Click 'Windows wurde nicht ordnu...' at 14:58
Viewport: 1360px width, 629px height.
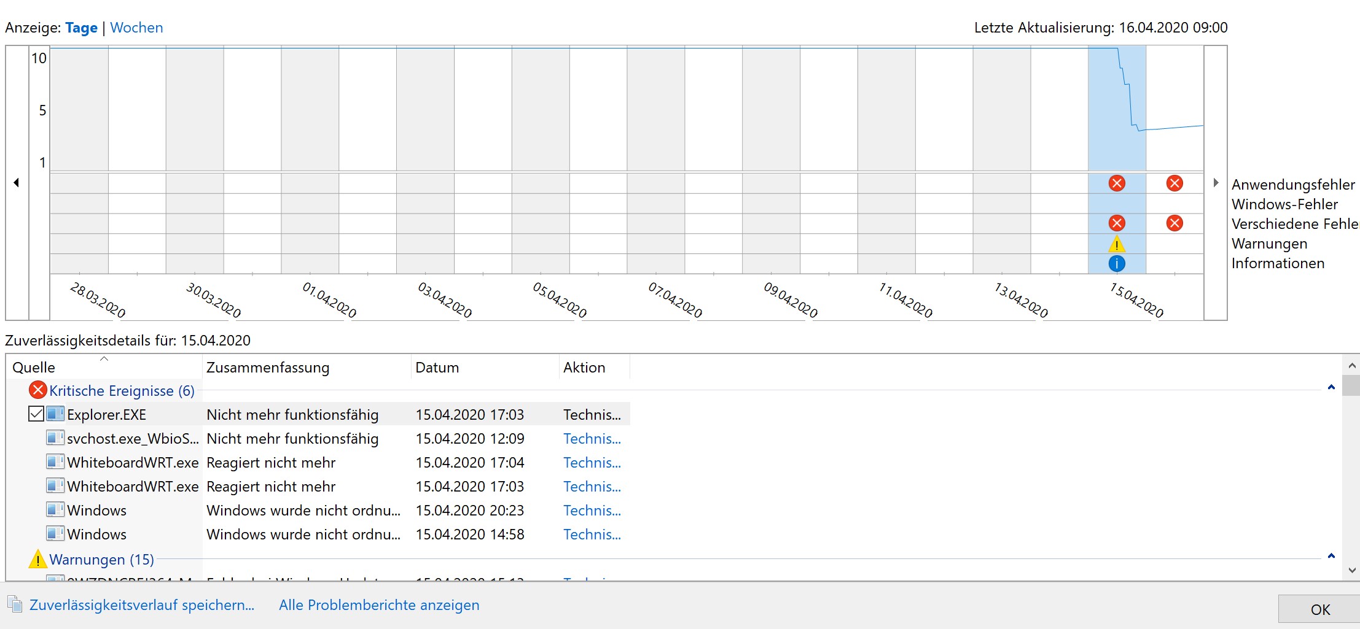(303, 534)
